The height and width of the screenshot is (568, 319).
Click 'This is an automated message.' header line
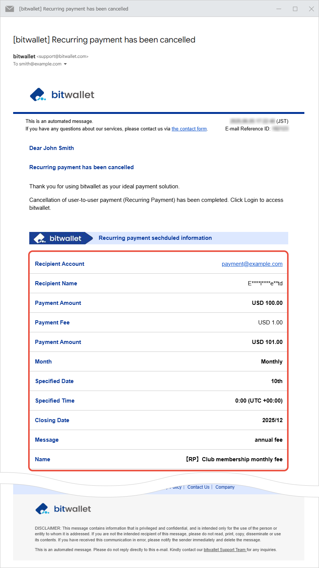(59, 121)
